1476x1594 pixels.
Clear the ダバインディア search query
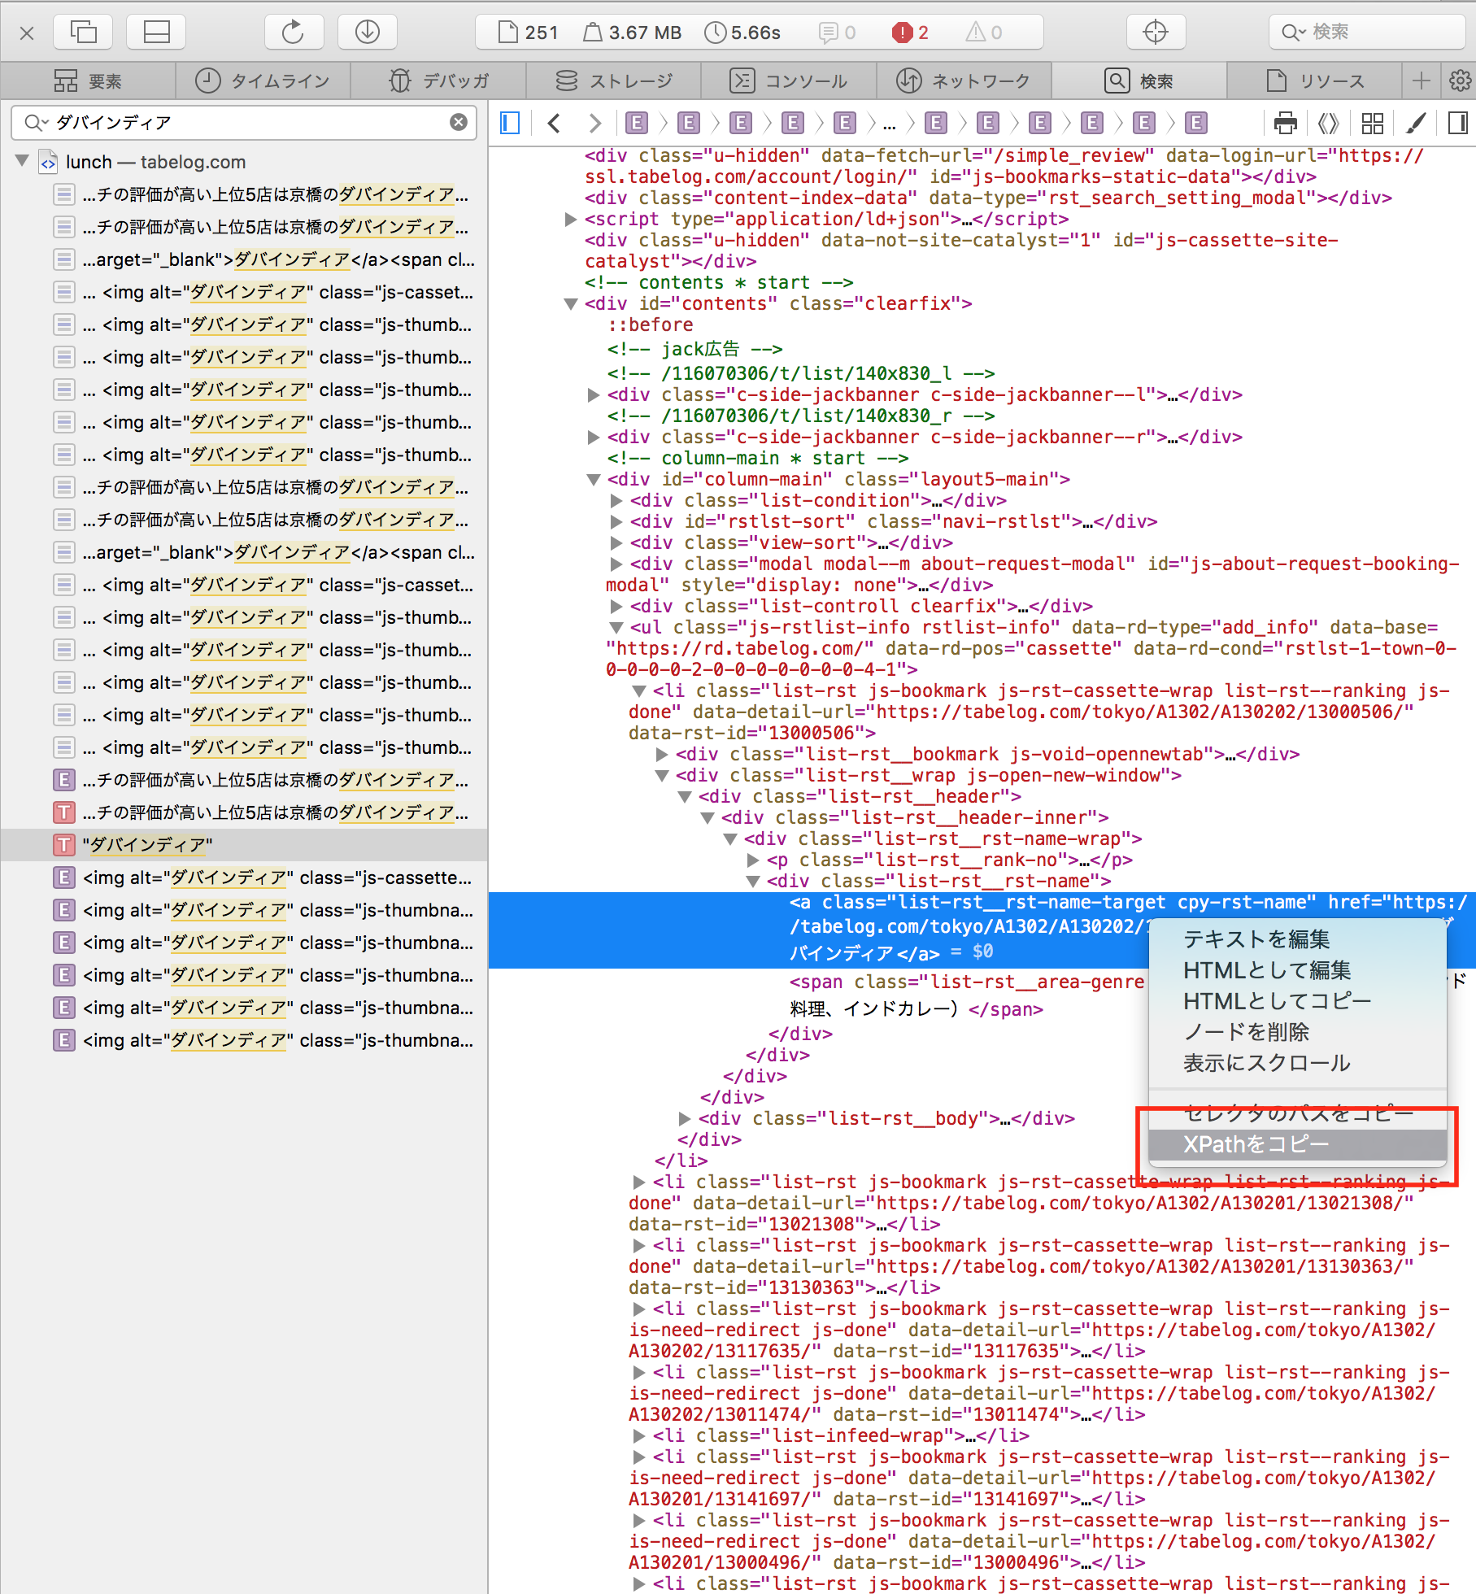[459, 122]
